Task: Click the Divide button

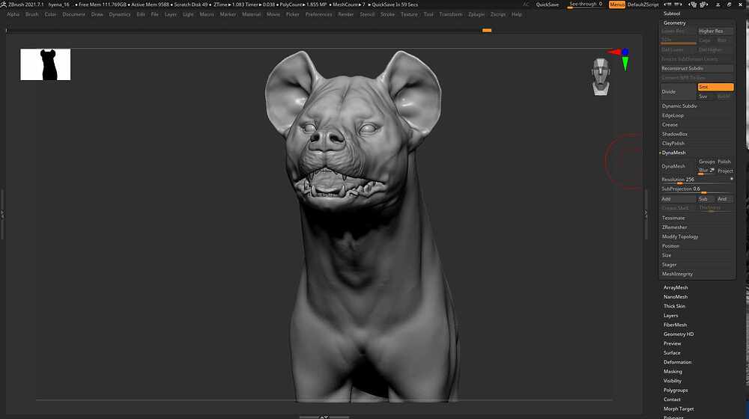Action: click(679, 91)
